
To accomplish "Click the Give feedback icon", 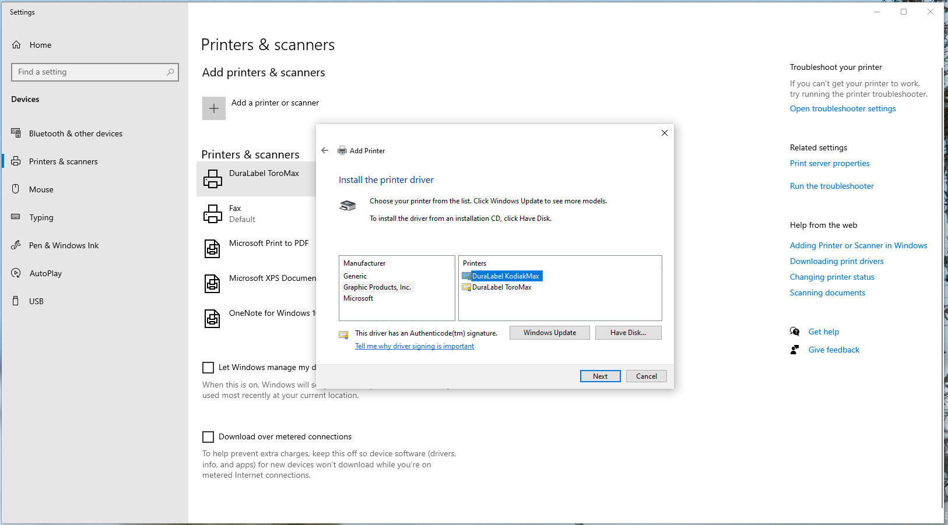I will tap(795, 350).
